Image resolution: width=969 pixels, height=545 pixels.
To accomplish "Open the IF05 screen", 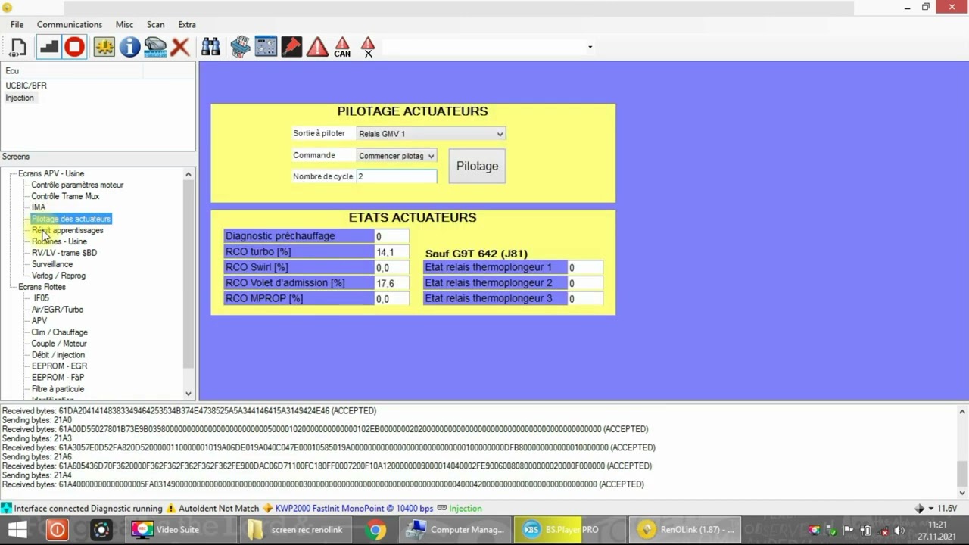I will click(41, 298).
